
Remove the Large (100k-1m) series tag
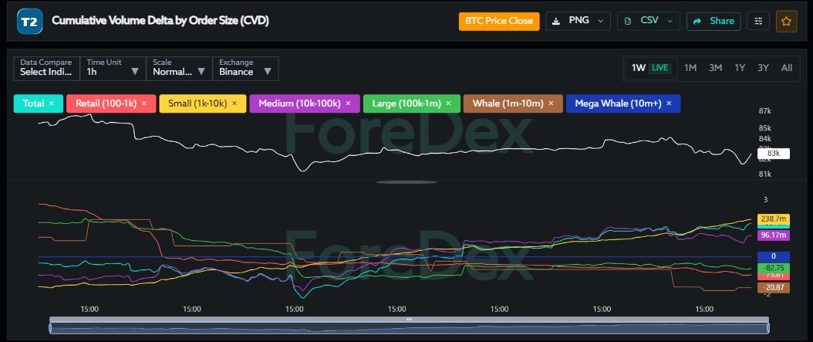[x=448, y=103]
